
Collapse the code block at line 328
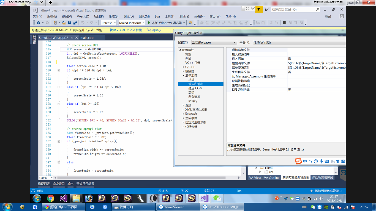pos(59,104)
